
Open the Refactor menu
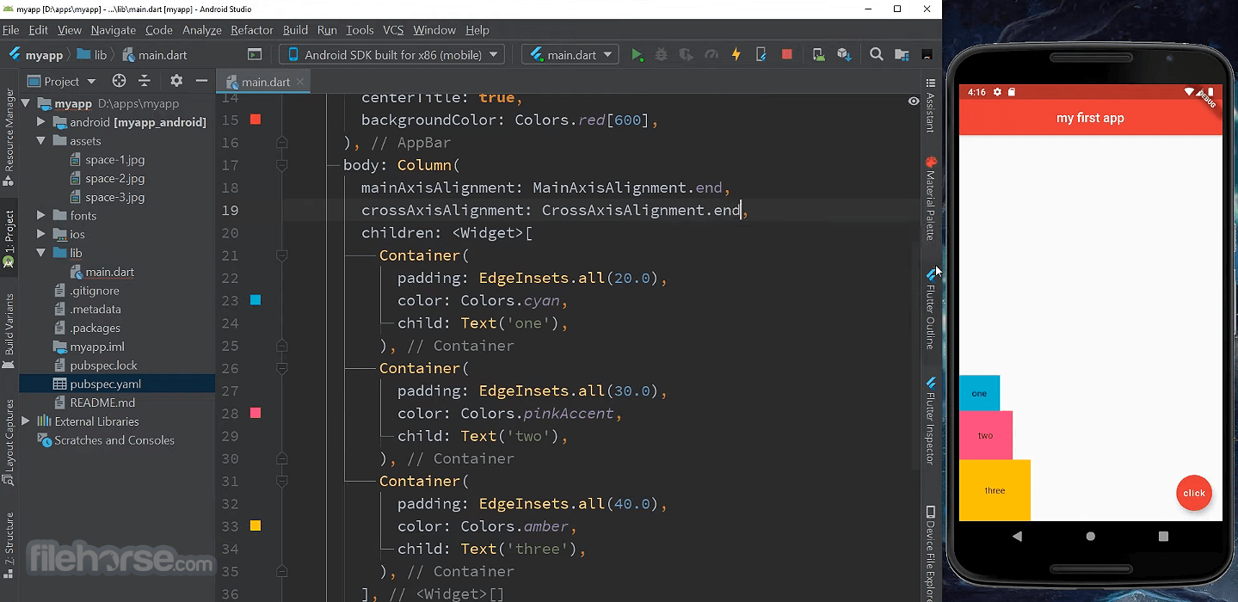pos(251,30)
